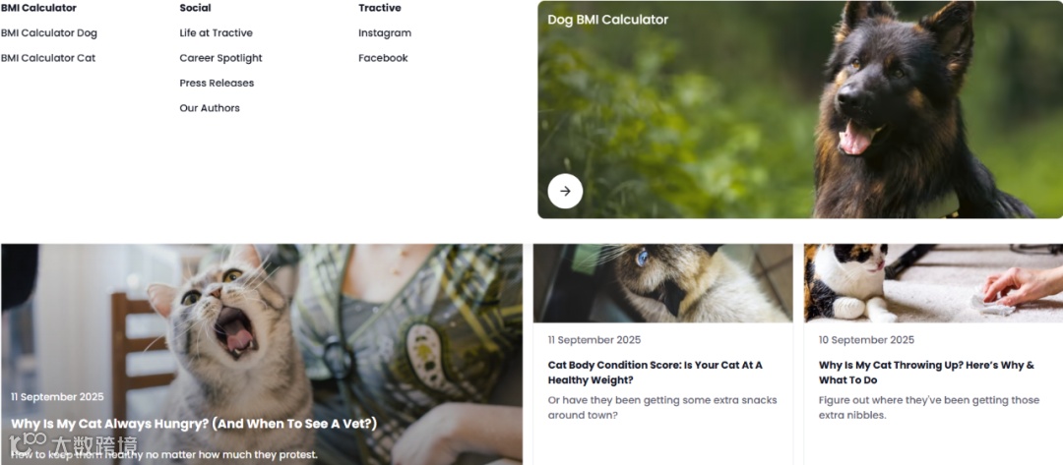Open the Dog BMI Calculator title
The height and width of the screenshot is (465, 1063).
tap(608, 20)
